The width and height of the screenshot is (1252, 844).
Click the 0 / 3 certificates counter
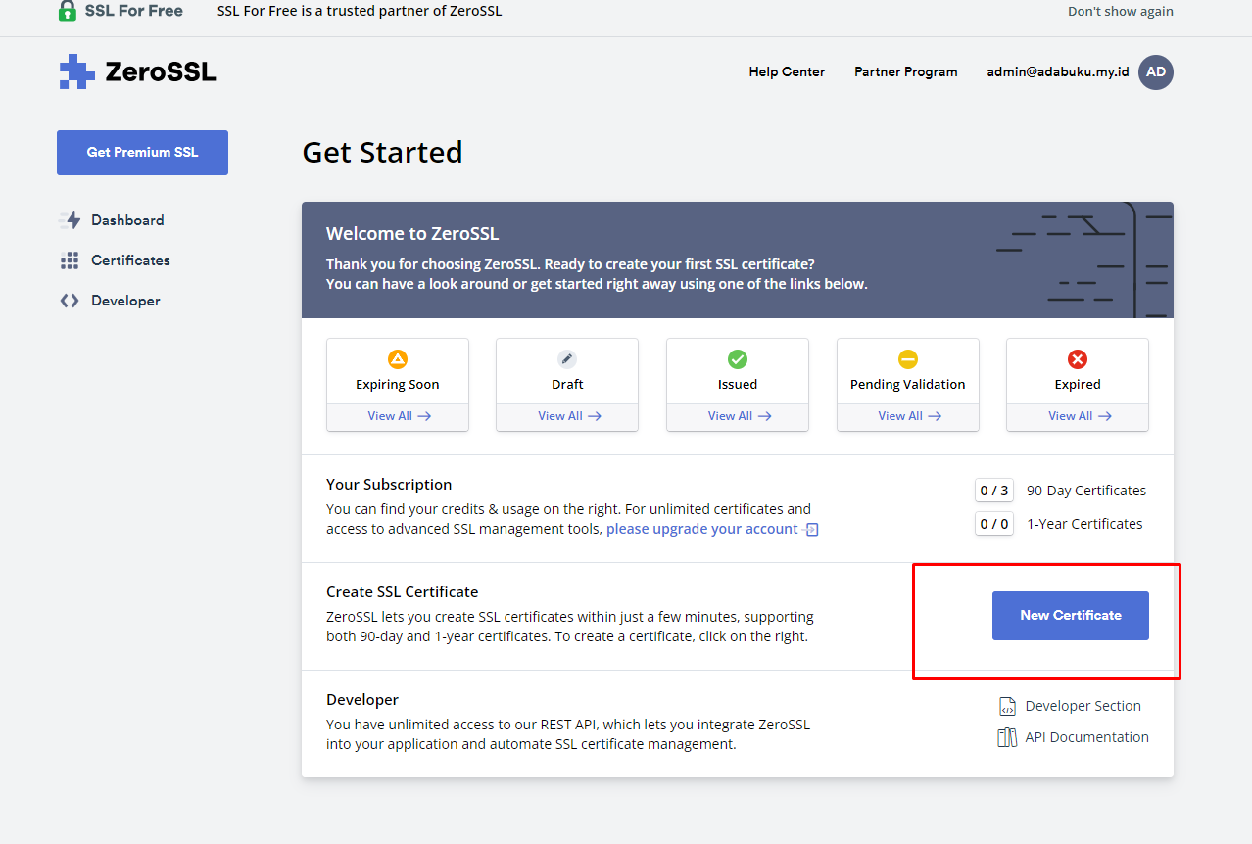993,491
